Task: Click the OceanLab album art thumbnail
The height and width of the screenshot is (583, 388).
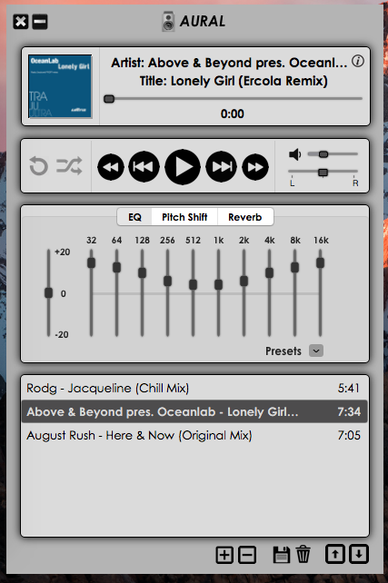Action: [60, 86]
